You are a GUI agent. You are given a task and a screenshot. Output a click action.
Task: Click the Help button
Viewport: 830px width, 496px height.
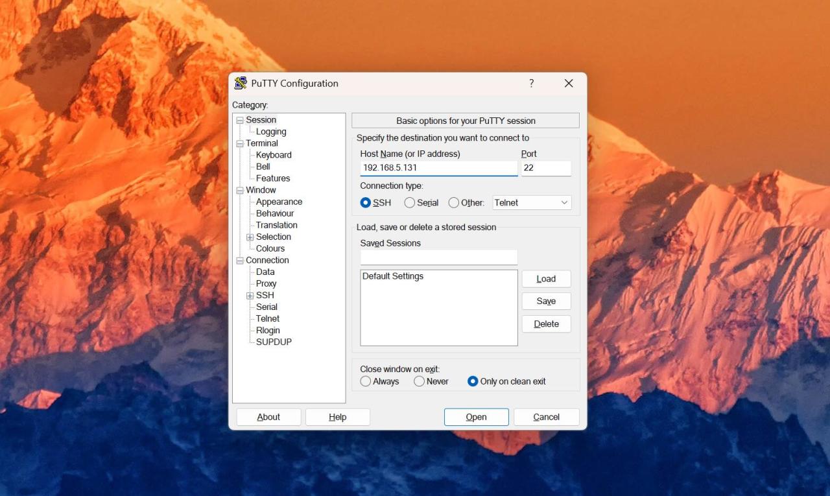[x=337, y=417]
